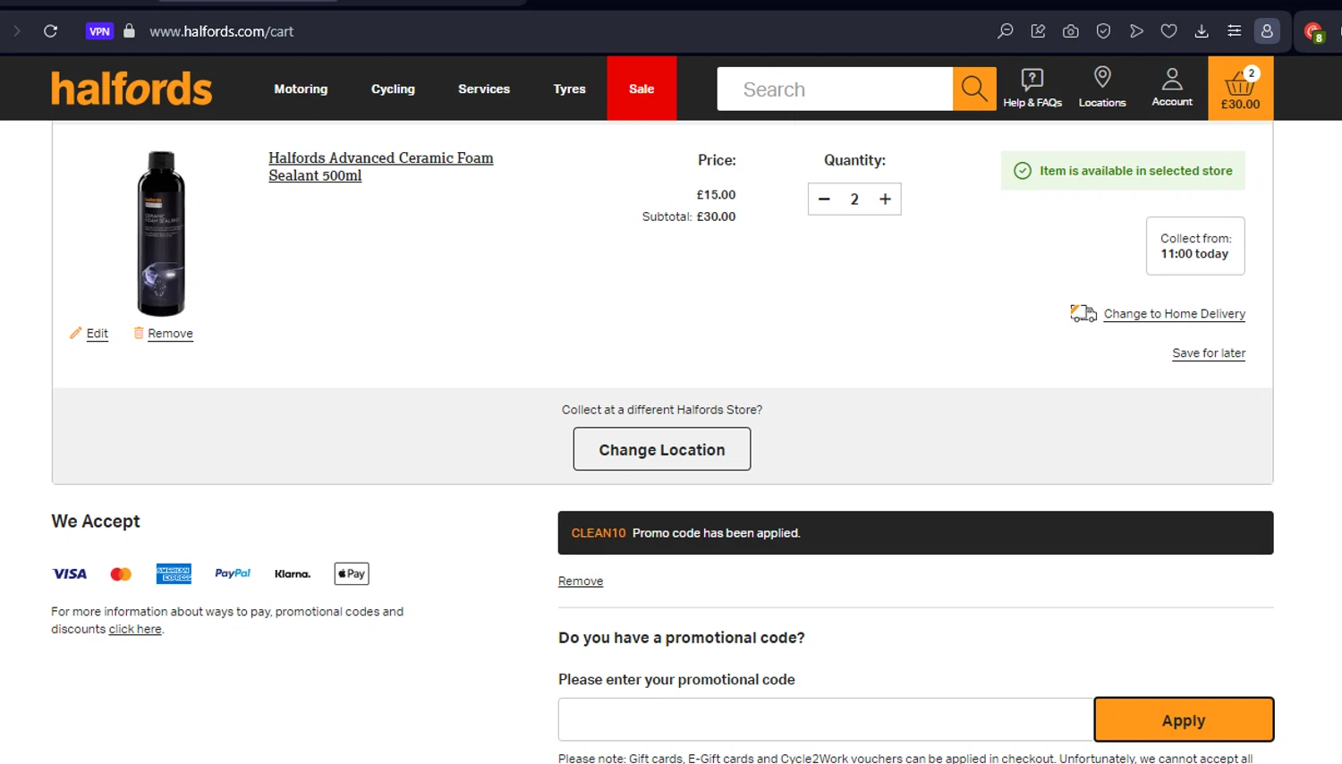Click the address bar URL halfords.com/cart
This screenshot has height=764, width=1342.
click(x=221, y=31)
